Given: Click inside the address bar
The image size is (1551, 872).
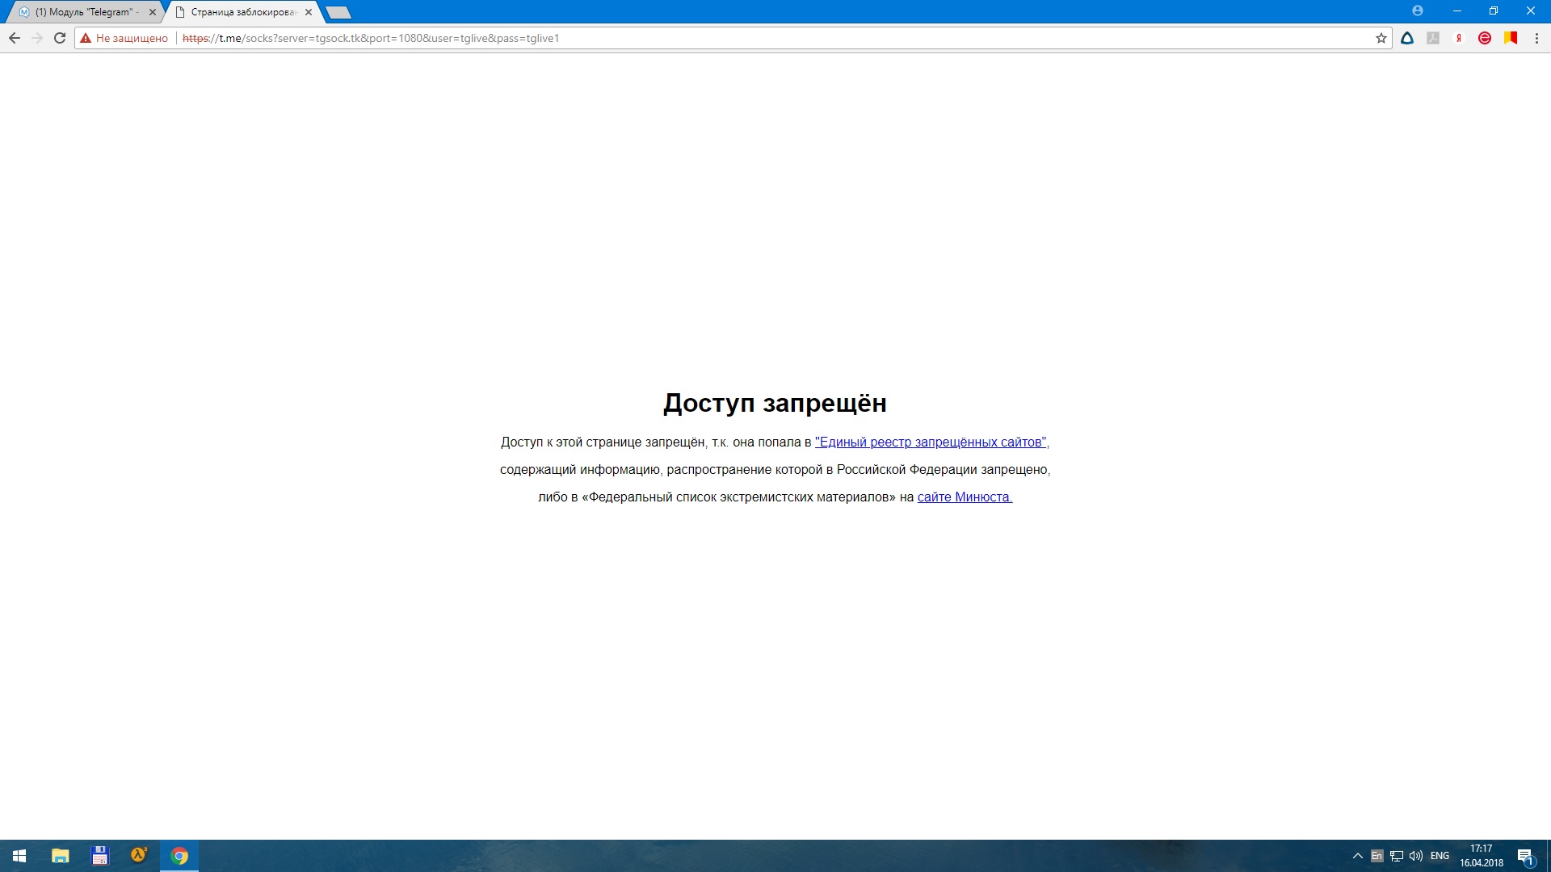Looking at the screenshot, I should (727, 37).
